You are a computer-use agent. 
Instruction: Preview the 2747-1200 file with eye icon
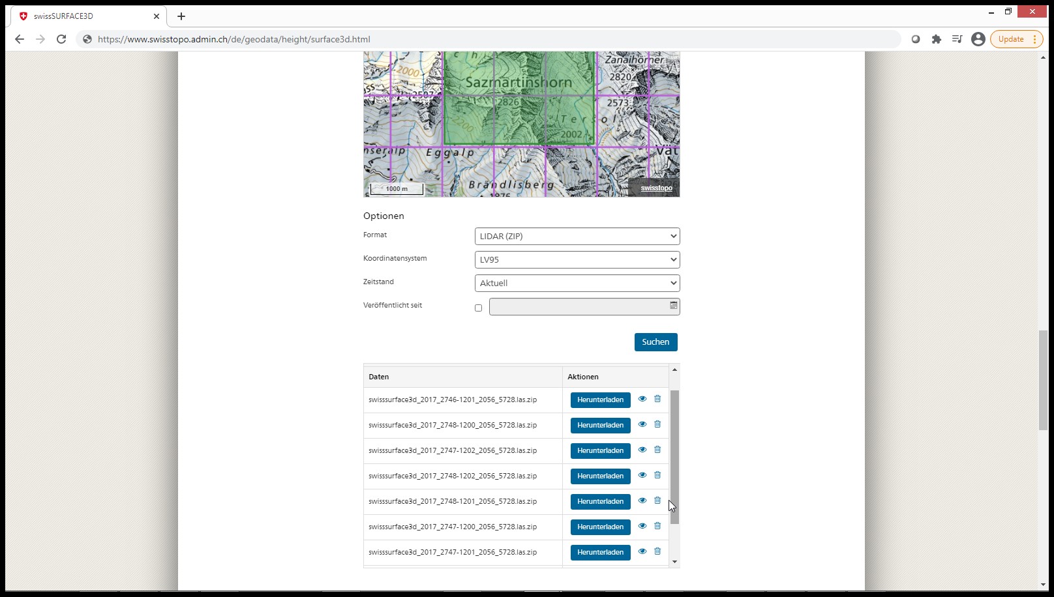(x=642, y=526)
